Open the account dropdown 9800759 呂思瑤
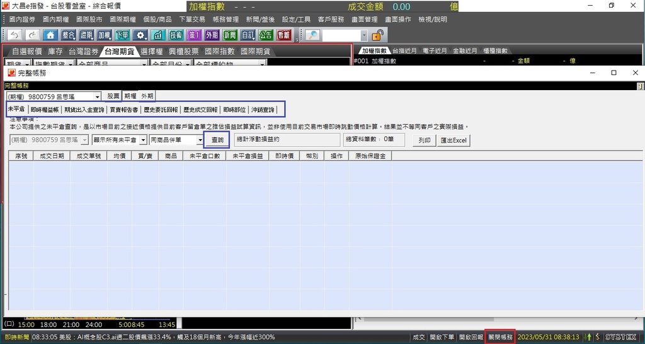This screenshot has width=645, height=344. [x=98, y=96]
